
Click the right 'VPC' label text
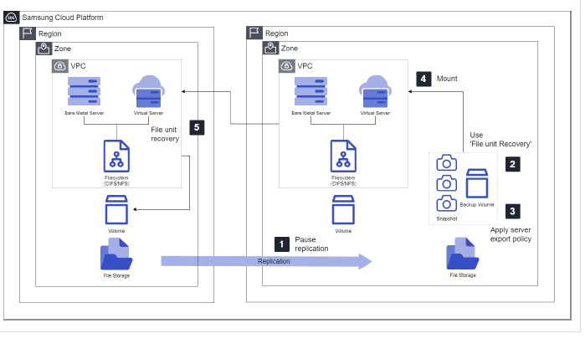pos(305,66)
